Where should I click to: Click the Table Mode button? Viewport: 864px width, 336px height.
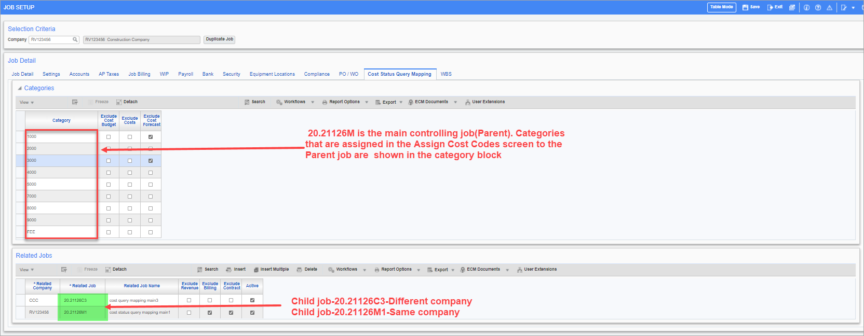coord(722,7)
